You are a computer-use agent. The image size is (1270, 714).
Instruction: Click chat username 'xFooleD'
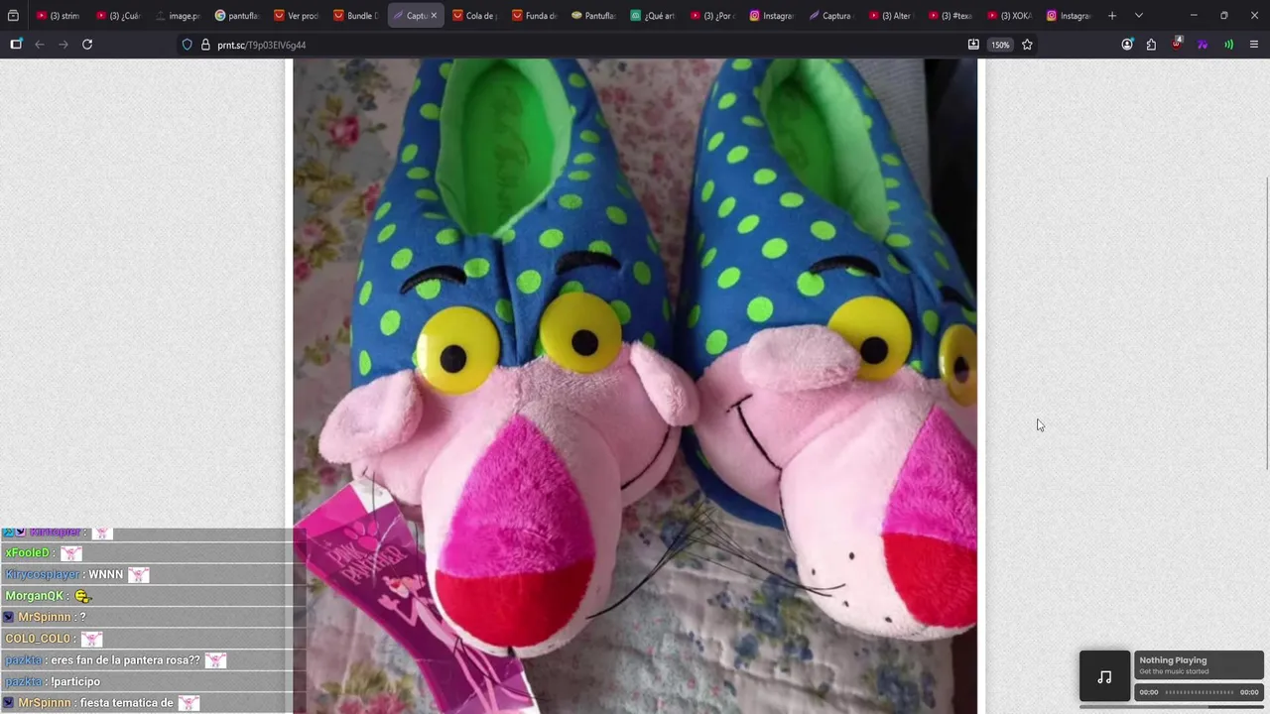pyautogui.click(x=28, y=553)
